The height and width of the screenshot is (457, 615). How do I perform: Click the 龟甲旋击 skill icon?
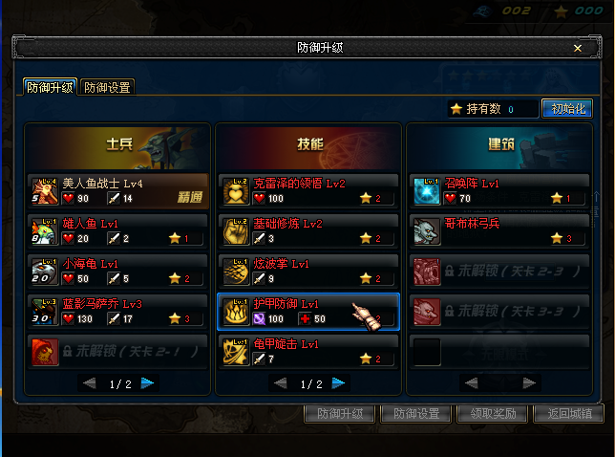236,352
